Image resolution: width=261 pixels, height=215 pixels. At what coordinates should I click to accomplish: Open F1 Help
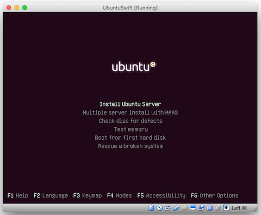coord(18,195)
